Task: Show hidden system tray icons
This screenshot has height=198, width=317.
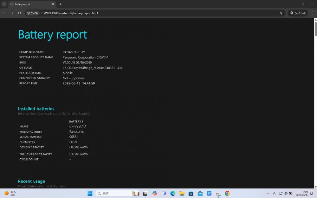Action: [x=268, y=194]
